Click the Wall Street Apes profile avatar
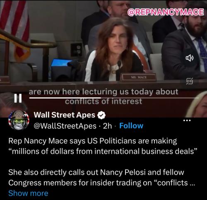Viewport: 207px width, 200px height. coord(19,120)
